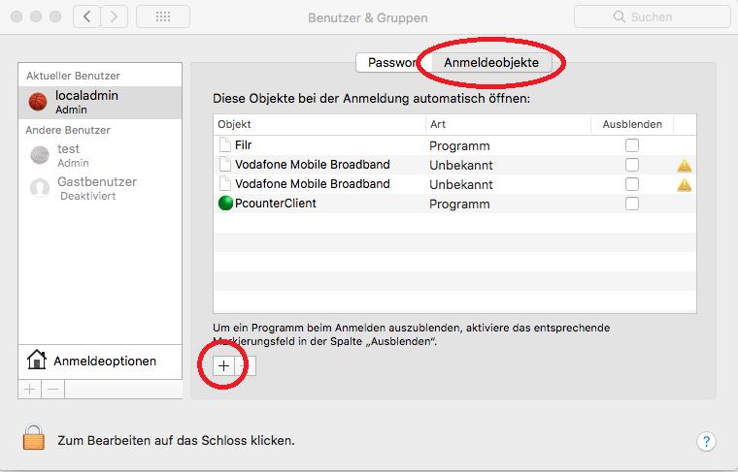
Task: Click the warning icon in the second Vodafone row
Action: [x=685, y=184]
